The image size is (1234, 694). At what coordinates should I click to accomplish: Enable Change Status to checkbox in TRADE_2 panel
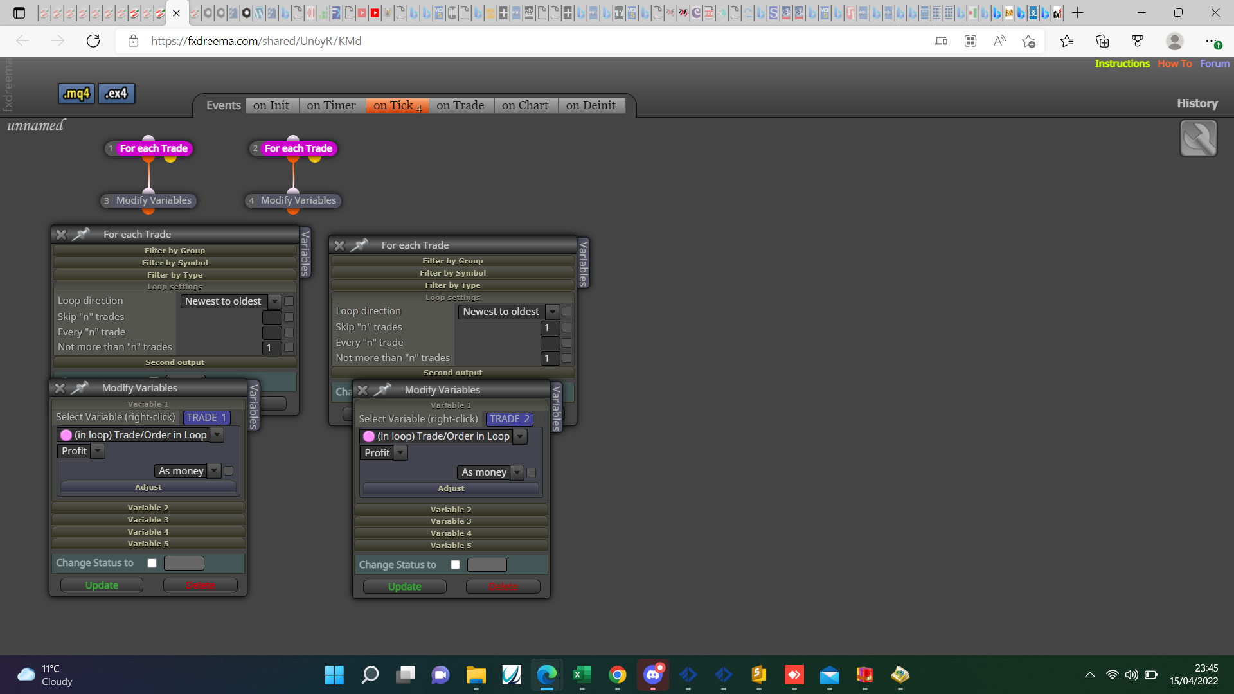click(x=455, y=565)
